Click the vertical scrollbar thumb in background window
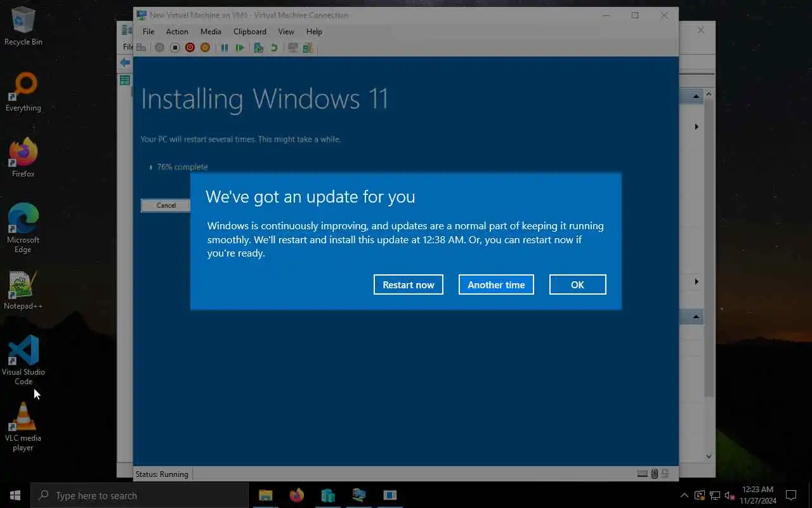 pyautogui.click(x=709, y=248)
